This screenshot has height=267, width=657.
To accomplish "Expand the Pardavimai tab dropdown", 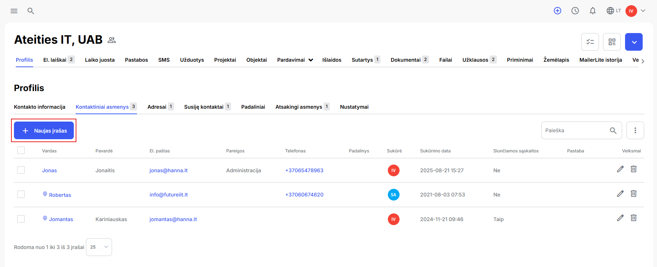I will [x=311, y=60].
